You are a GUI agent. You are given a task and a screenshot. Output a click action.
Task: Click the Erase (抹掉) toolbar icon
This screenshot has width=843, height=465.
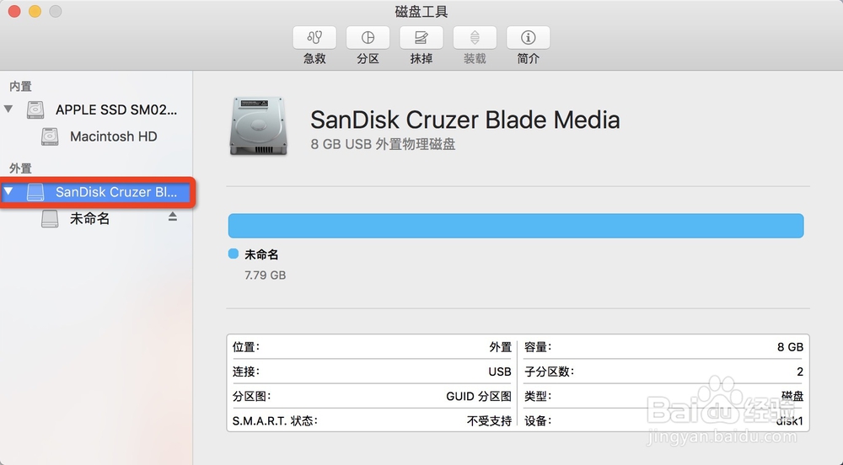point(421,38)
